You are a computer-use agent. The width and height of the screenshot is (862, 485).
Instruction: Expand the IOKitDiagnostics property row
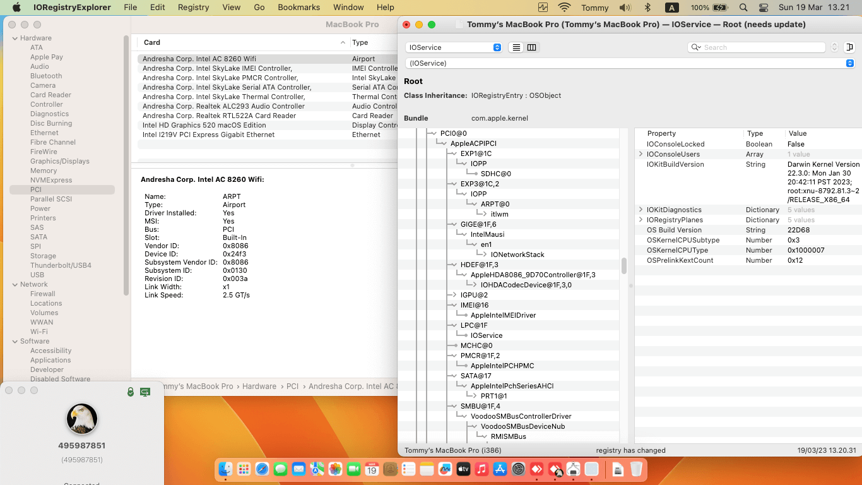[x=641, y=210]
